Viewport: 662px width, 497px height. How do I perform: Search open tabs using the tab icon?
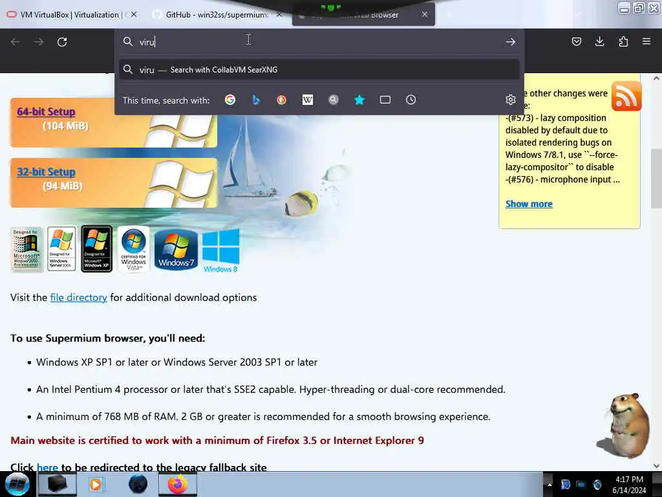click(x=385, y=100)
